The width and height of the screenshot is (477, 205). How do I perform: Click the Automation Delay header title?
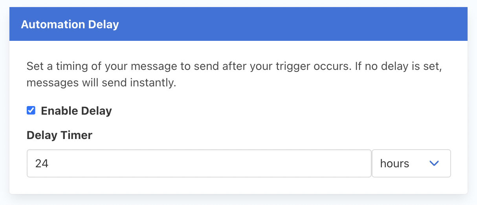(x=70, y=25)
